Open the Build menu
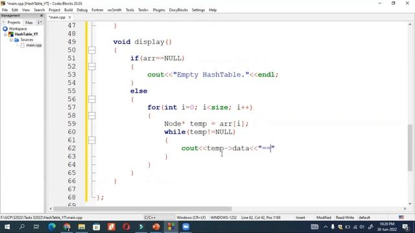 coord(68,10)
